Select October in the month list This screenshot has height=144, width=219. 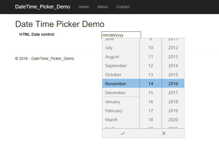point(121,75)
